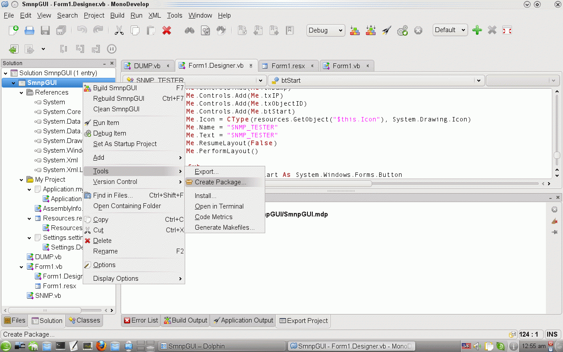
Task: Select Set As Startup Project
Action: coord(134,144)
